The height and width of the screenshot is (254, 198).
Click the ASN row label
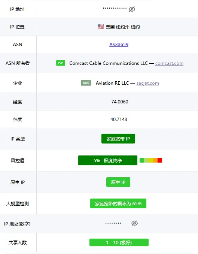tap(18, 44)
